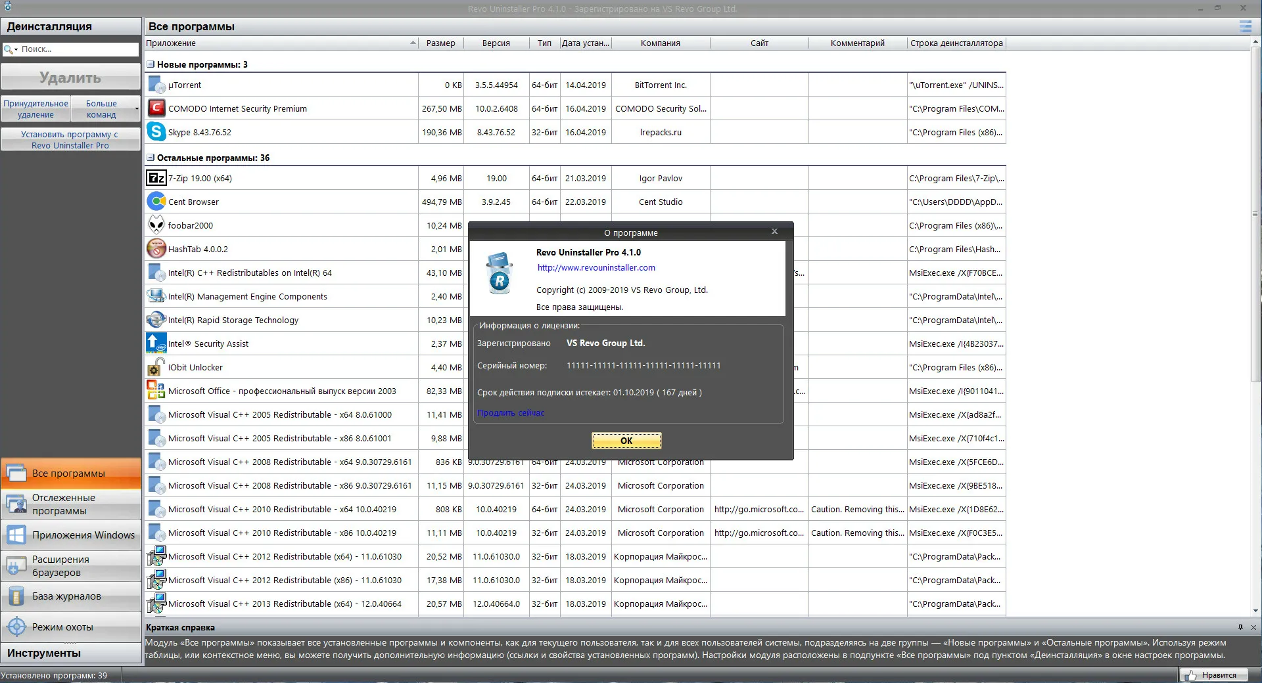The image size is (1262, 683).
Task: Select the HashTab program icon
Action: point(156,249)
